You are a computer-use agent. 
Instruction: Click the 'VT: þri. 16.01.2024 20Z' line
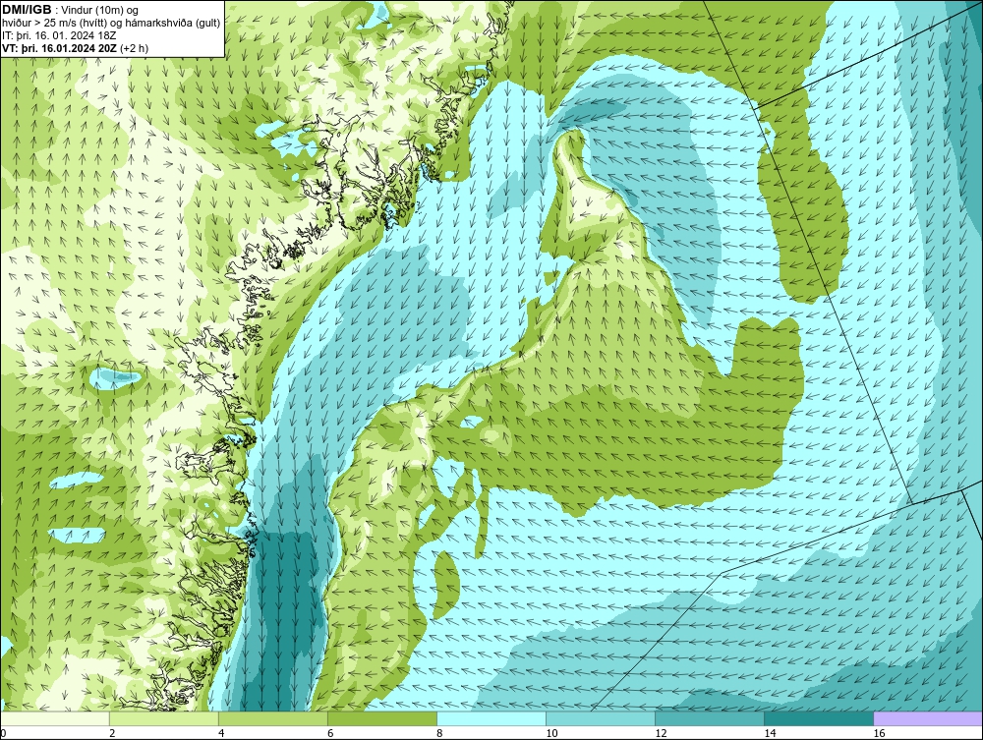click(76, 48)
